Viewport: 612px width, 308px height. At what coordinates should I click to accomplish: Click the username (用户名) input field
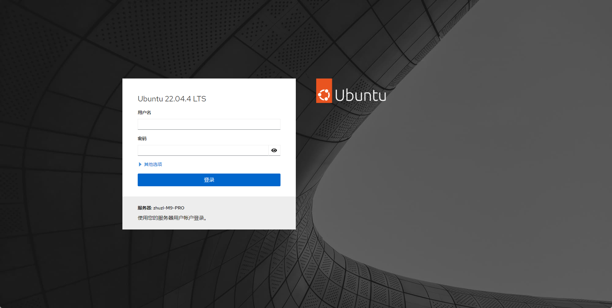209,124
